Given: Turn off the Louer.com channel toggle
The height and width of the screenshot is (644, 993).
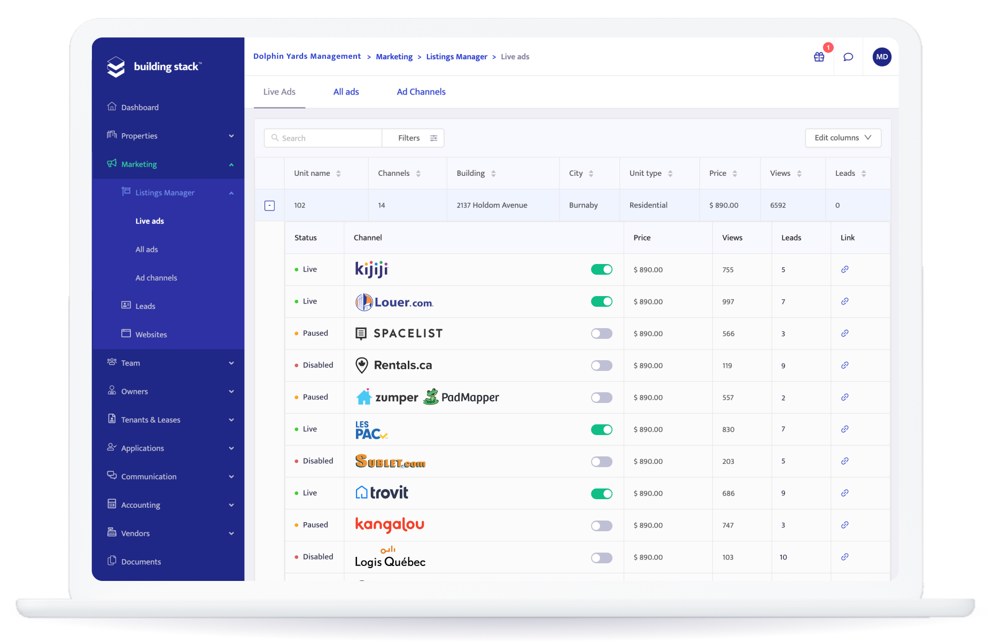Looking at the screenshot, I should coord(602,301).
